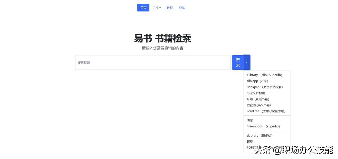Image resolution: width=338 pixels, height=159 pixels.
Task: Go to the 首页 tab
Action: pyautogui.click(x=143, y=8)
